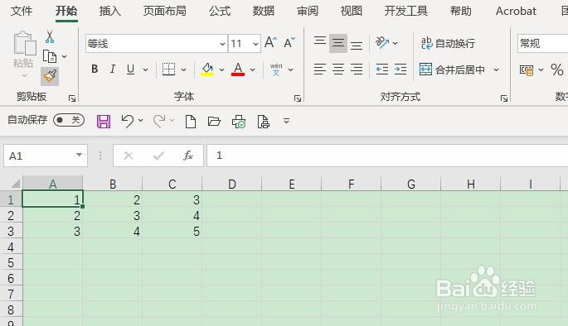The width and height of the screenshot is (568, 326).
Task: Click the Name Box showing A1
Action: [46, 156]
